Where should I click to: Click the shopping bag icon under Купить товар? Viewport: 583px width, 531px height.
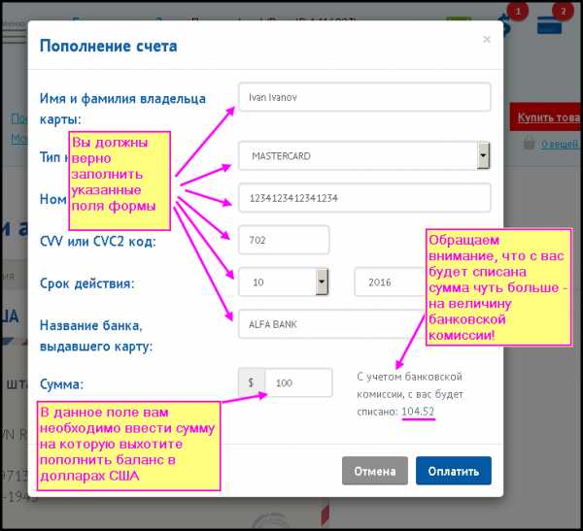click(529, 144)
